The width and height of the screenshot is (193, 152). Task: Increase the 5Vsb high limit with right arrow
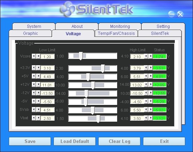point(151,109)
